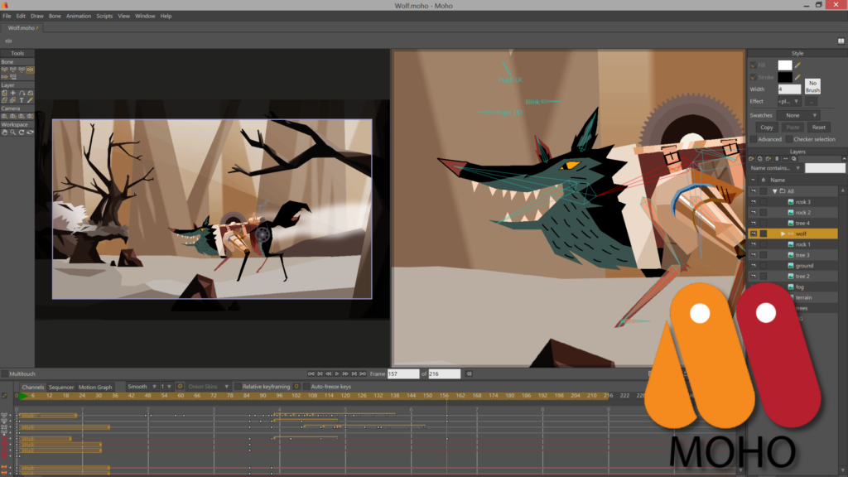Image resolution: width=848 pixels, height=477 pixels.
Task: Open the Name contains filter dropdown
Action: pos(775,168)
